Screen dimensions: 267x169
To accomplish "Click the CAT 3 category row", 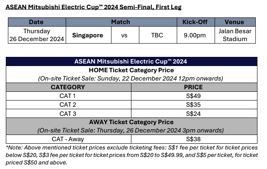I will (x=68, y=113).
